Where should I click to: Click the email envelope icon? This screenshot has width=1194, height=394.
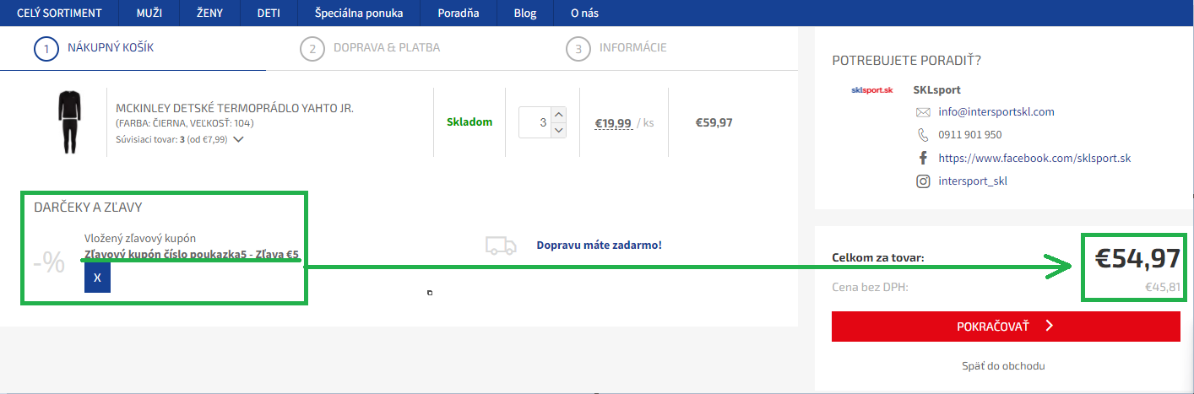click(923, 112)
